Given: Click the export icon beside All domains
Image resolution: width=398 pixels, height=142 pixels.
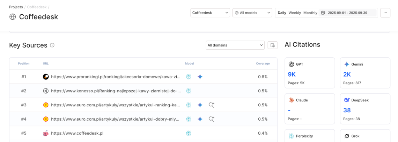Looking at the screenshot, I should pos(273,45).
